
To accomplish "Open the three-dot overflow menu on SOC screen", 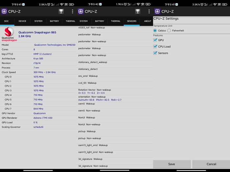I will pos(73,11).
